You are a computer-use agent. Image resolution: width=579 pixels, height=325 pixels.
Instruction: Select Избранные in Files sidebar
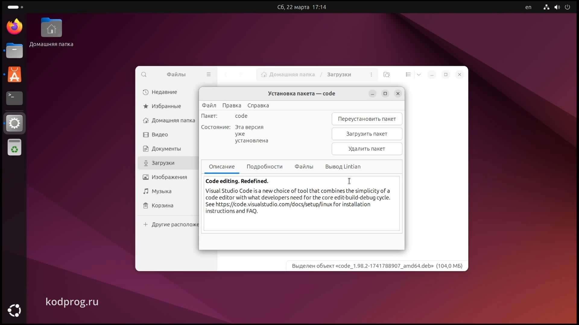point(168,106)
